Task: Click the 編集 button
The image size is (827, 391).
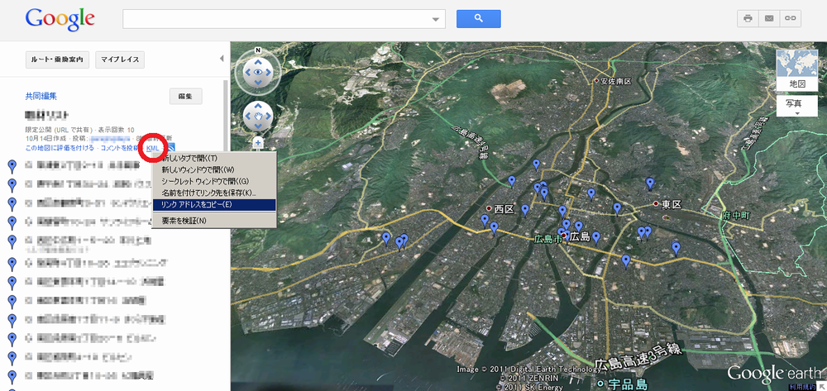Action: (185, 97)
